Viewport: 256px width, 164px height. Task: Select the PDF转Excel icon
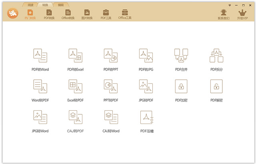click(x=76, y=60)
